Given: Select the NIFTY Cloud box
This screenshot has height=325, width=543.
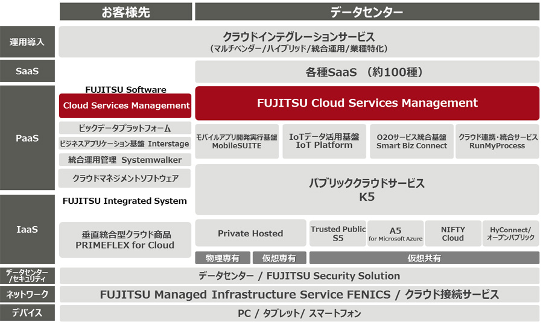Looking at the screenshot, I should coord(453,233).
